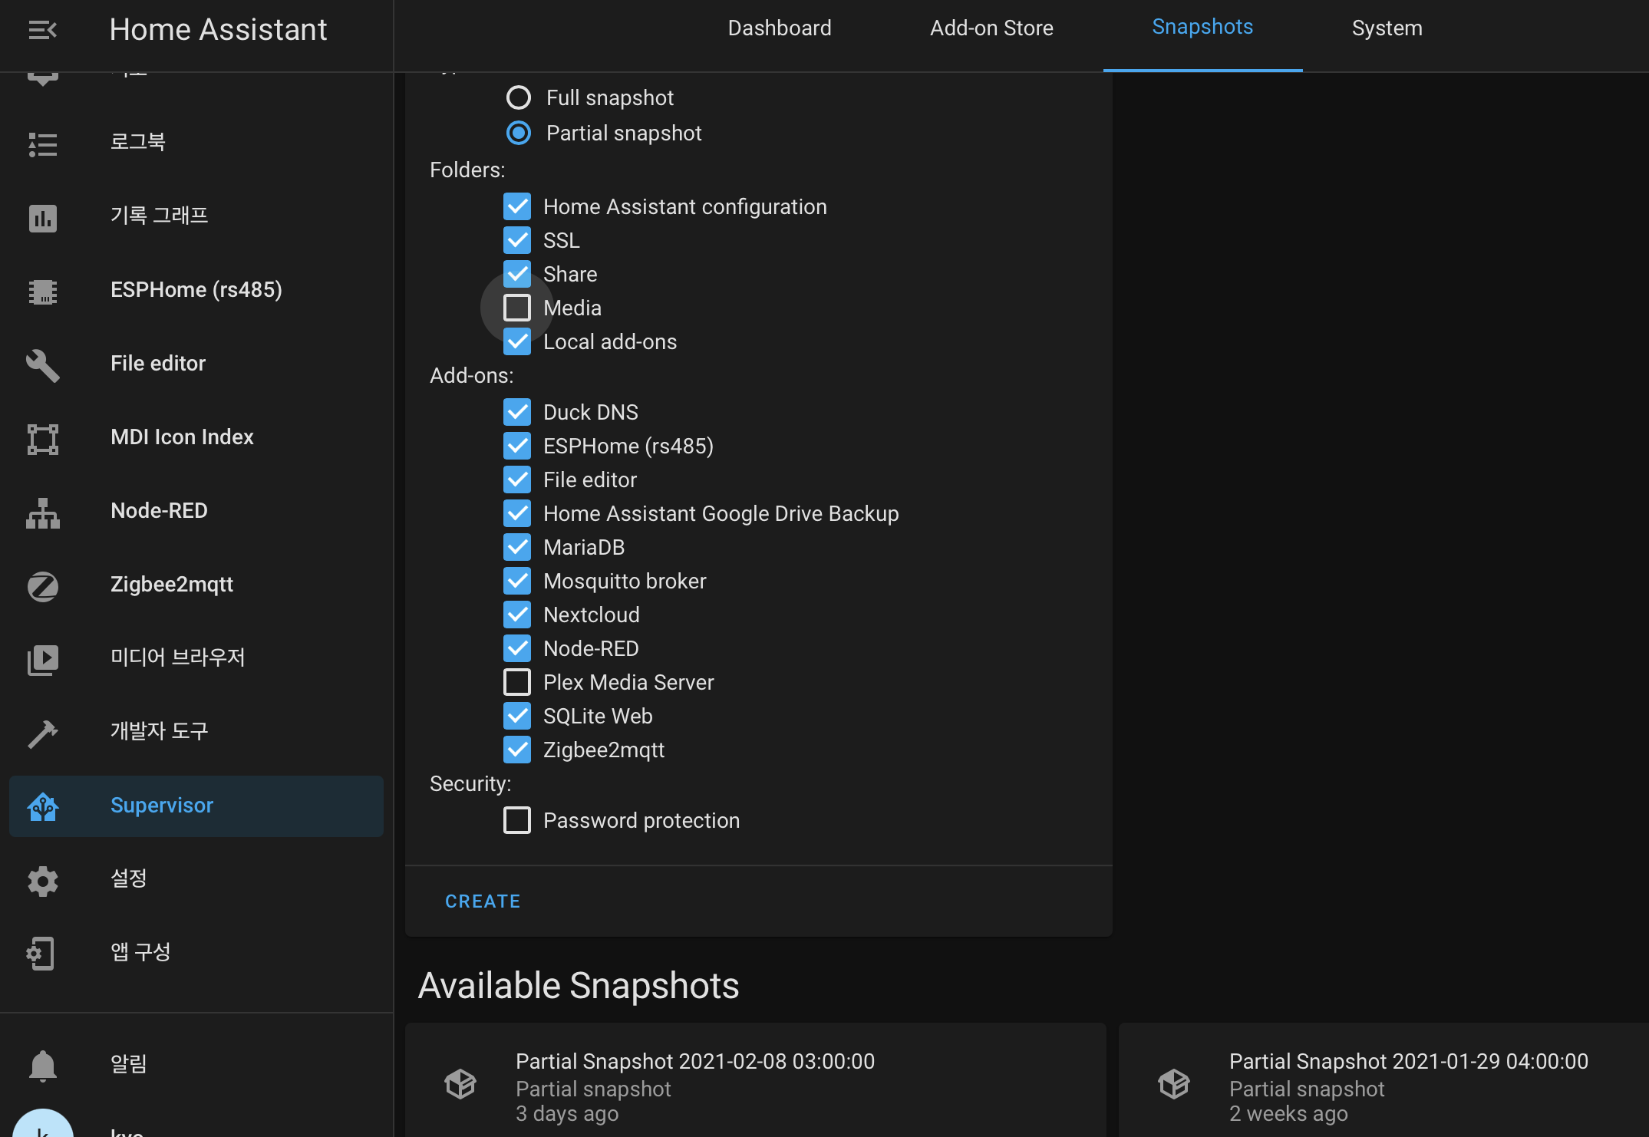
Task: Open media browser play icon
Action: pyautogui.click(x=42, y=660)
